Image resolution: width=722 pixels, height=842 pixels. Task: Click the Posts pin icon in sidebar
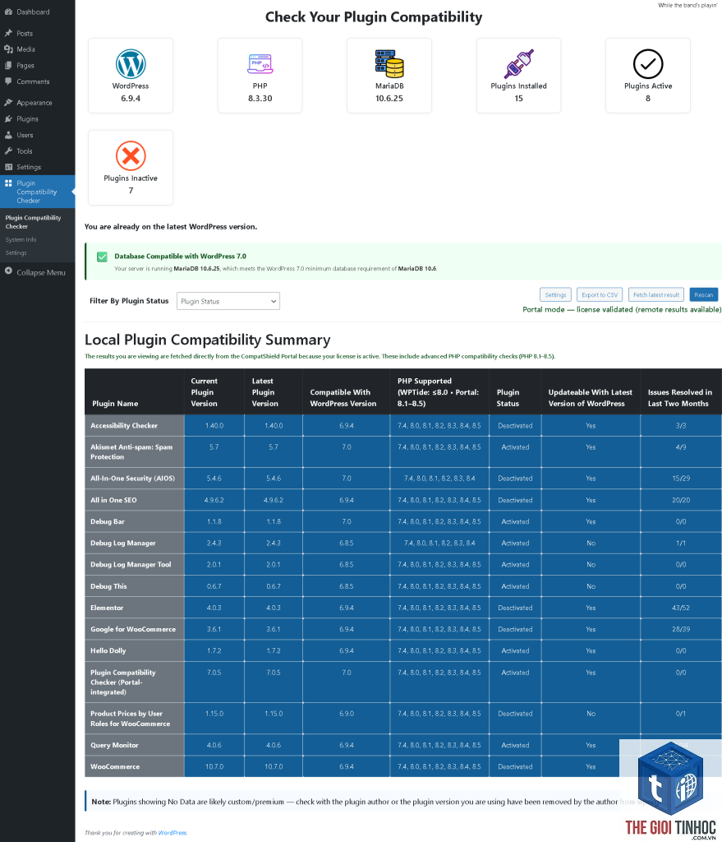pos(8,33)
